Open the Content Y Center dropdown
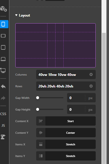Viewport: 109px width, 164px height. tap(66, 133)
